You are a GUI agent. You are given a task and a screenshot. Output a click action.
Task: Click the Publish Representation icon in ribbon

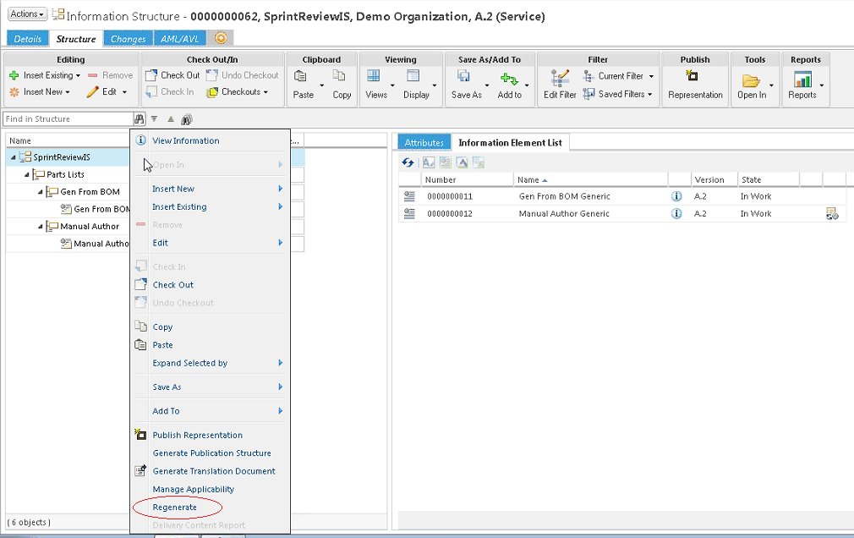click(692, 75)
